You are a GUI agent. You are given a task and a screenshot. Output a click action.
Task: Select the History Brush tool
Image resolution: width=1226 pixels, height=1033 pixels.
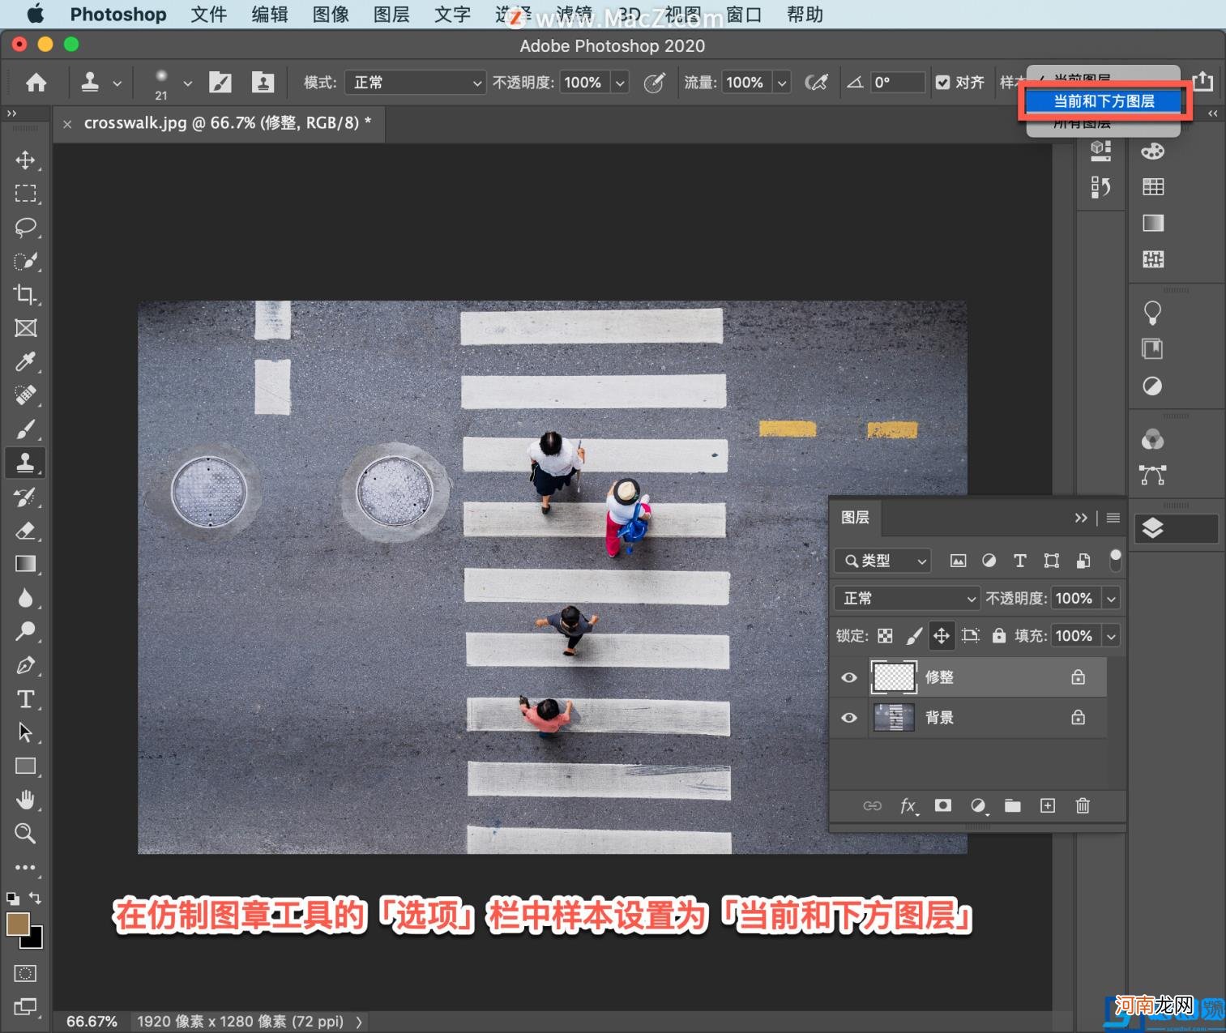(25, 497)
